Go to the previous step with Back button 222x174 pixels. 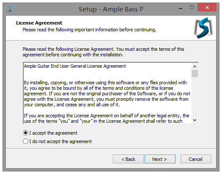click(128, 159)
